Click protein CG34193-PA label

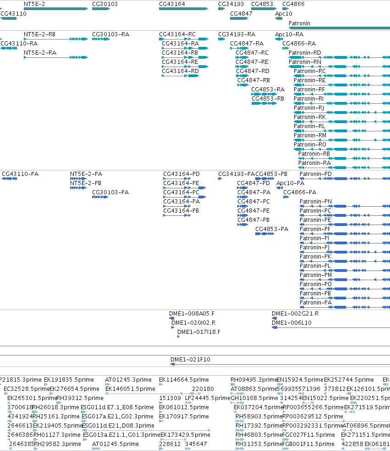click(236, 174)
